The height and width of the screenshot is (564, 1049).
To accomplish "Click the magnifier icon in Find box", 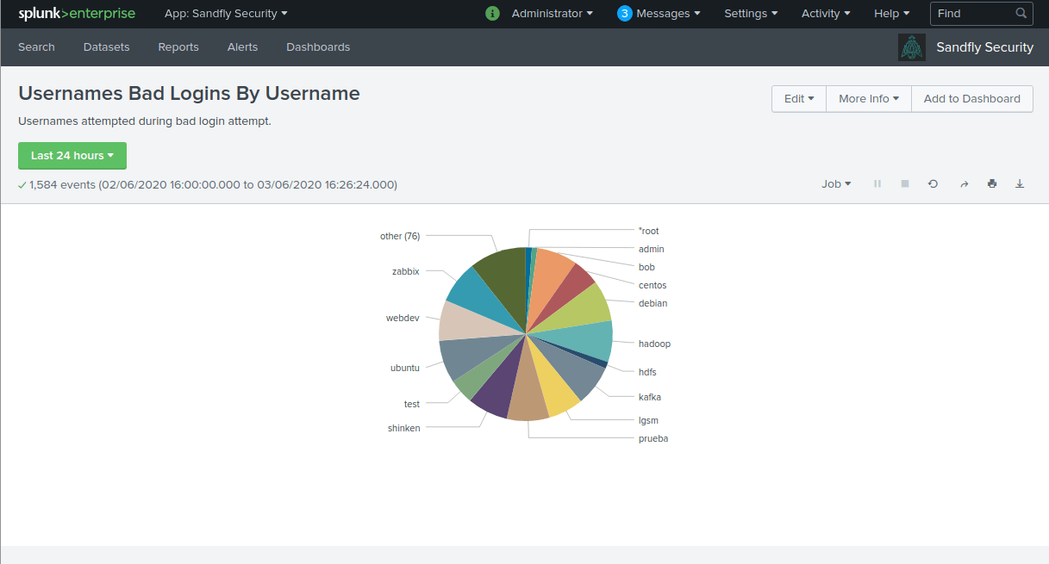I will [1021, 14].
